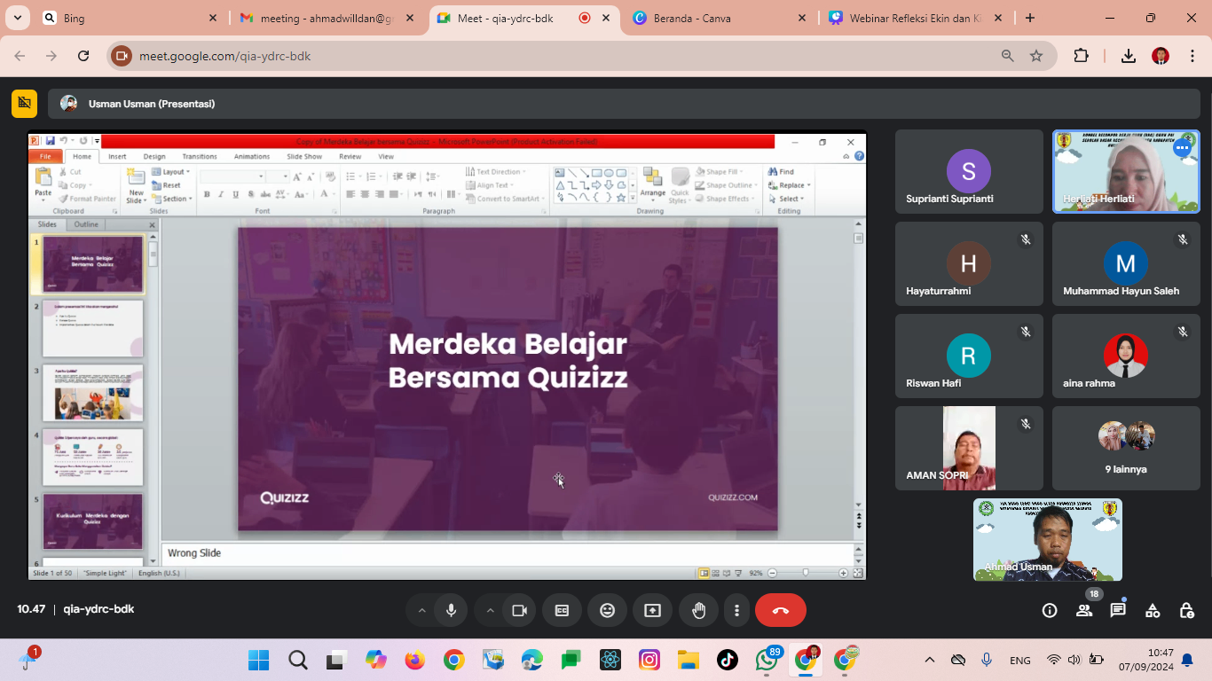Raise your hand in the meeting
The image size is (1212, 681).
coord(699,610)
